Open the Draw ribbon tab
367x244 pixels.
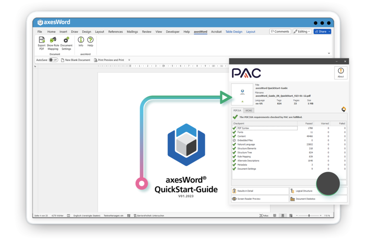pos(74,31)
